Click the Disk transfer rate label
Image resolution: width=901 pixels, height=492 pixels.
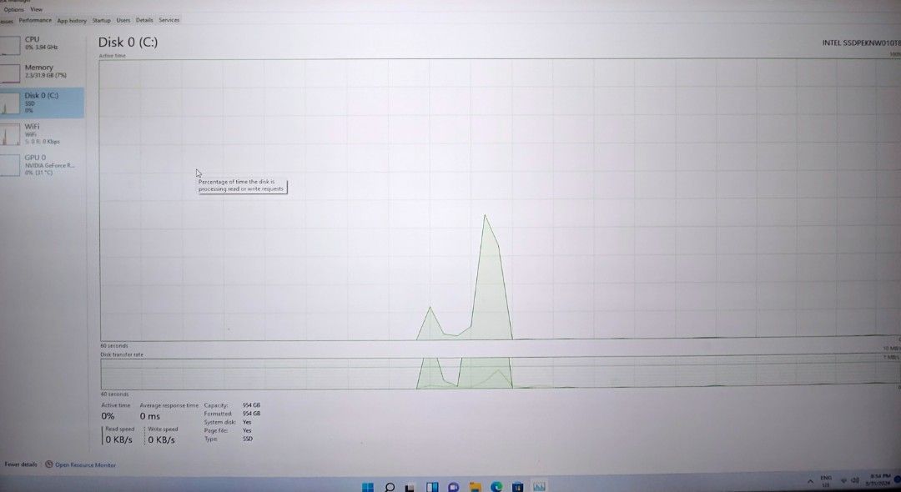pos(122,354)
